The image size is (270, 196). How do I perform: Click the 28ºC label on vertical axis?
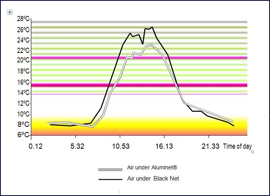pyautogui.click(x=23, y=19)
